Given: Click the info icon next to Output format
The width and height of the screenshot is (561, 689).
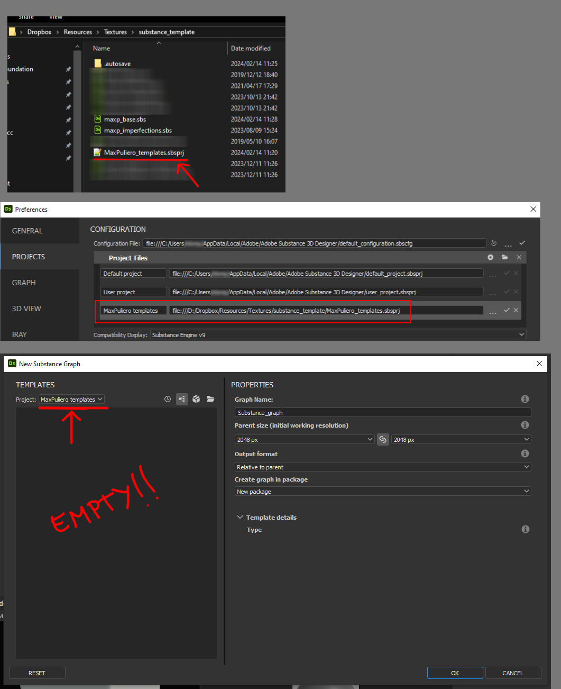Looking at the screenshot, I should click(525, 454).
